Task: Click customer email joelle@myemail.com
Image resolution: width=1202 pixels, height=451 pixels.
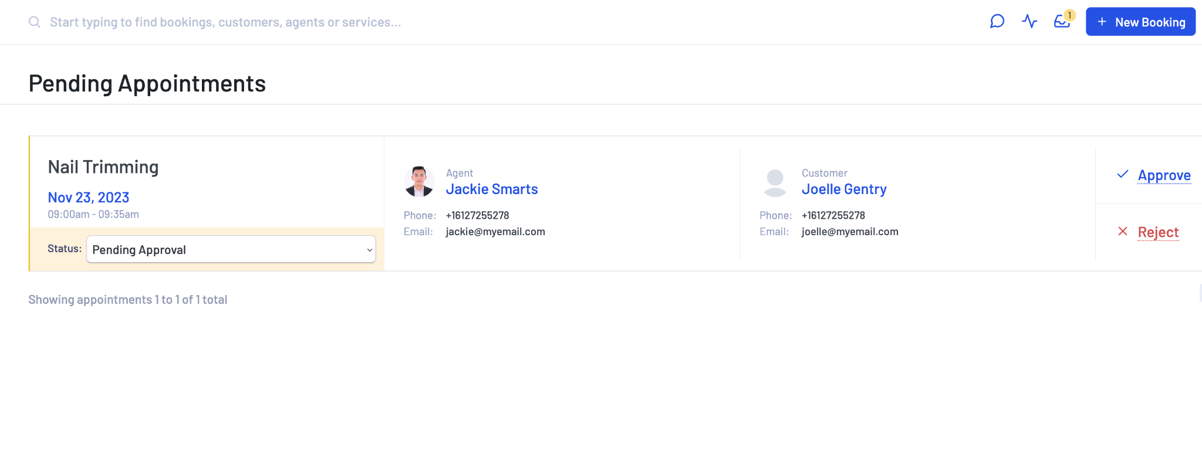Action: click(850, 232)
